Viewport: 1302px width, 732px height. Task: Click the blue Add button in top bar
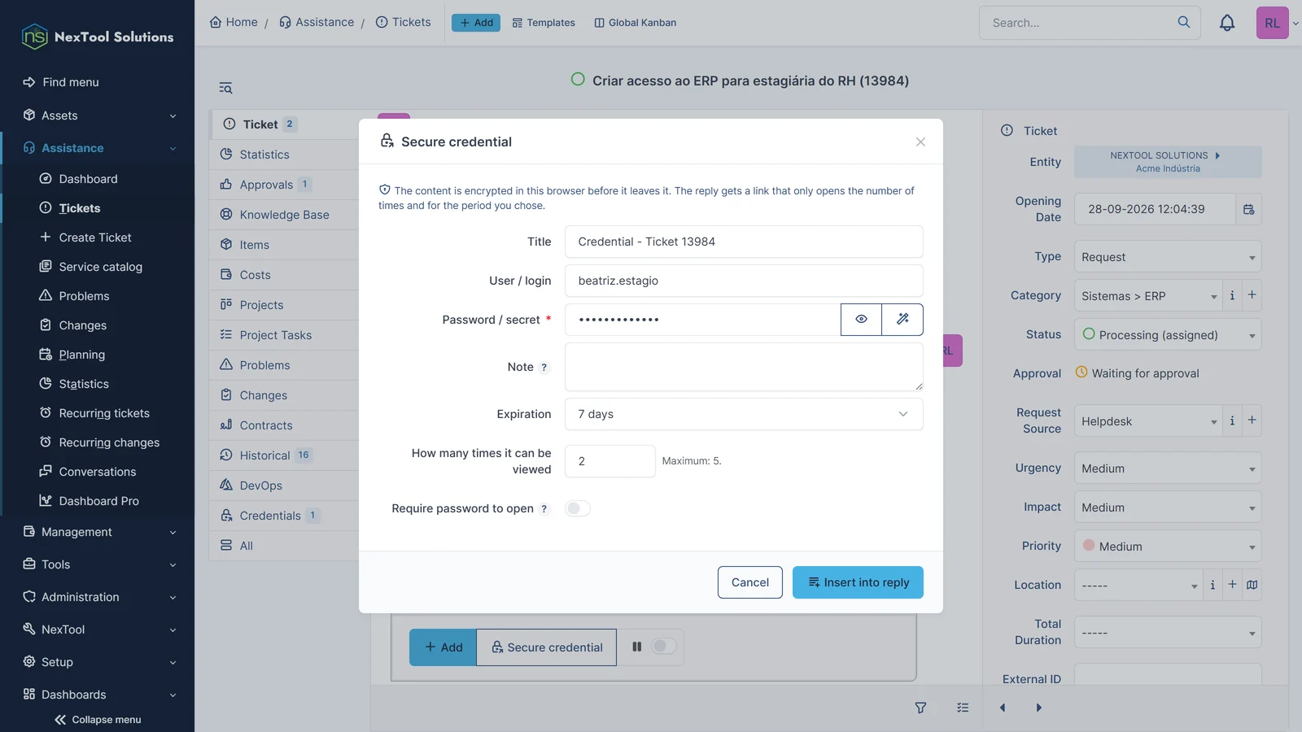tap(476, 23)
